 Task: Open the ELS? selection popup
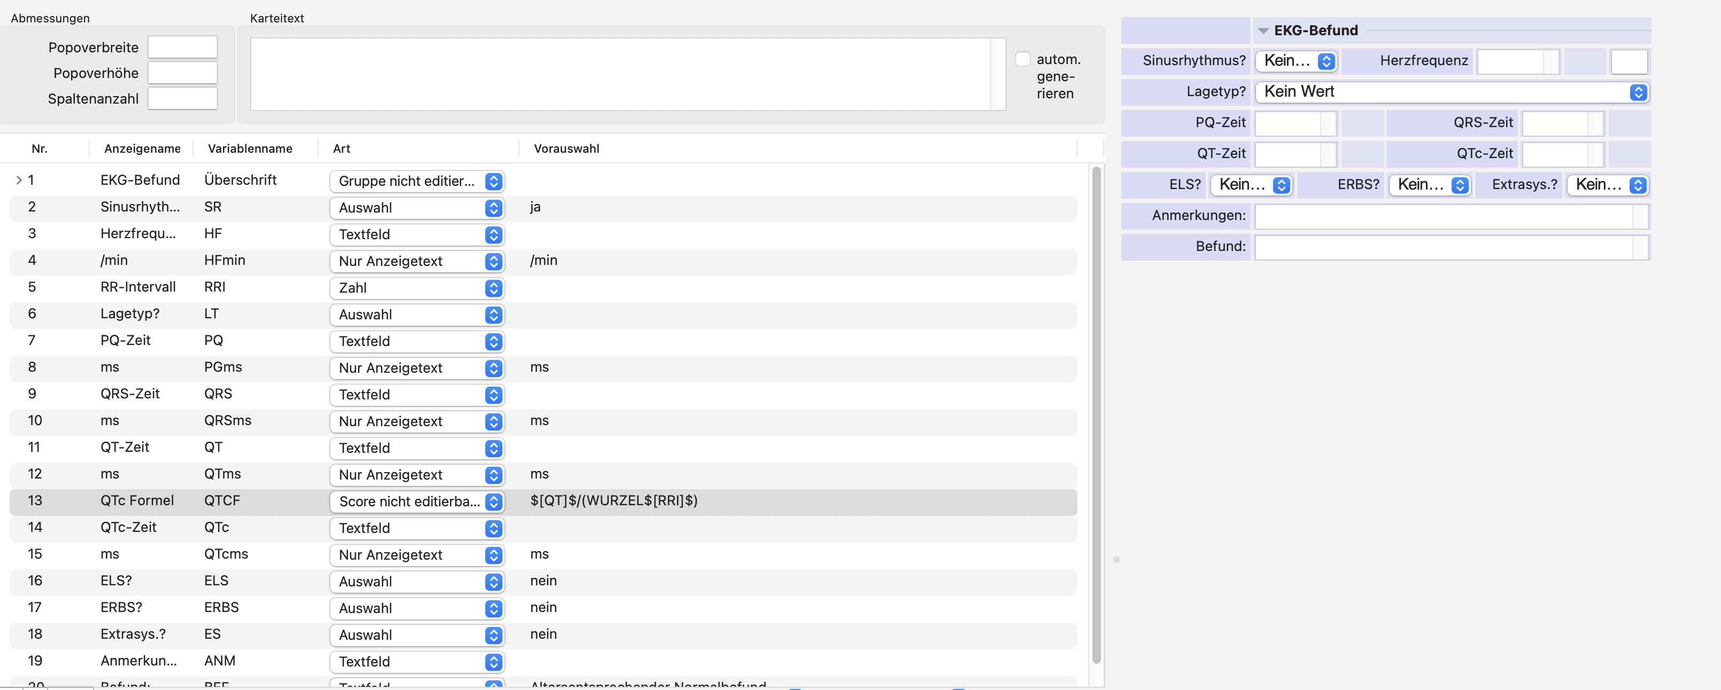point(1251,185)
